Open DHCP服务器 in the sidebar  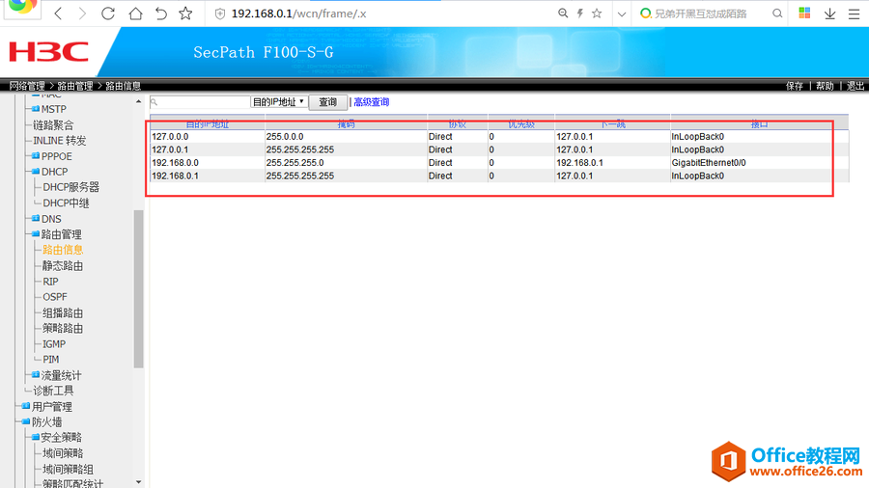click(x=70, y=187)
